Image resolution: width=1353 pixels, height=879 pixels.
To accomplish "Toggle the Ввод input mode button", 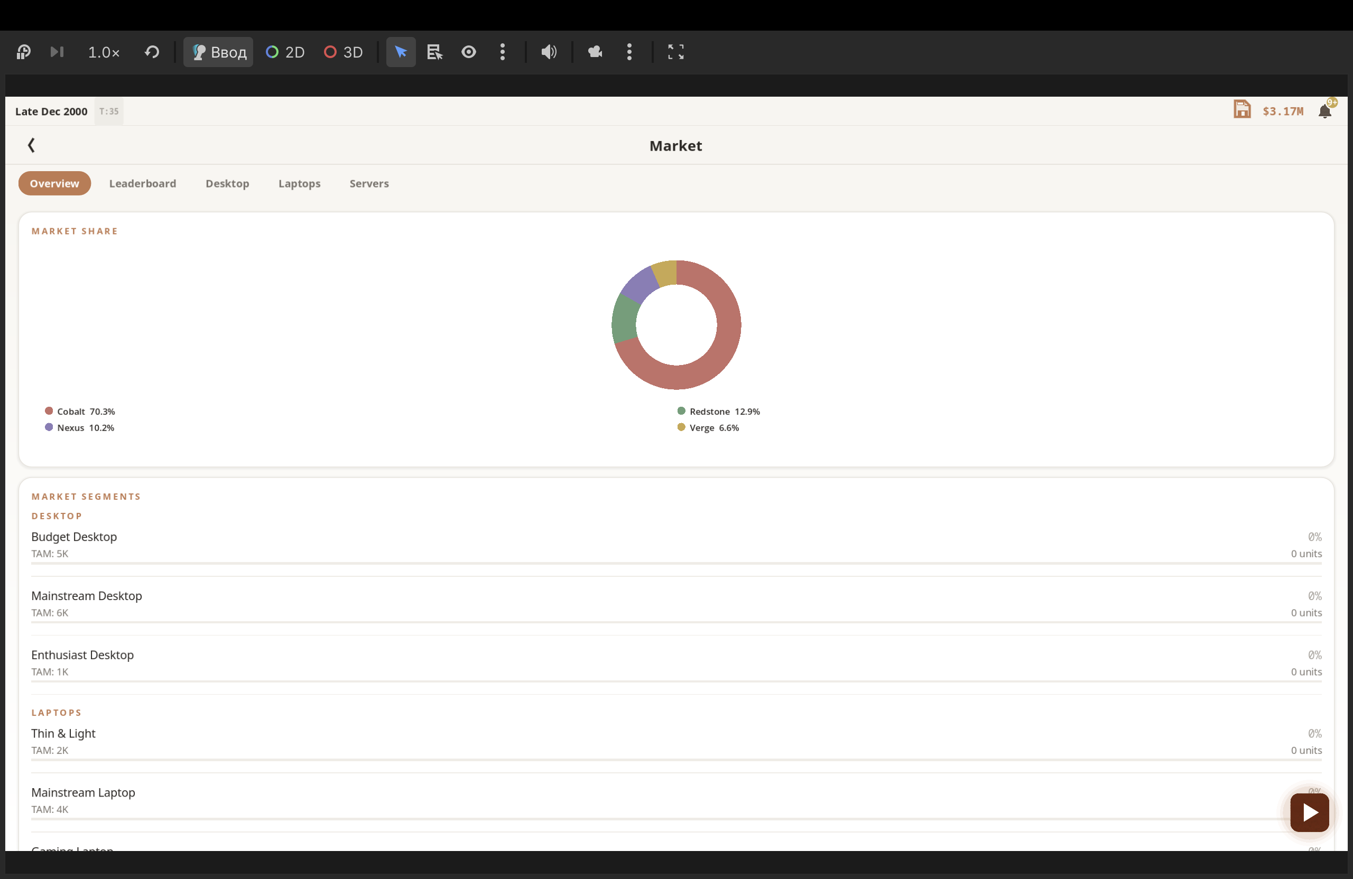I will (218, 52).
